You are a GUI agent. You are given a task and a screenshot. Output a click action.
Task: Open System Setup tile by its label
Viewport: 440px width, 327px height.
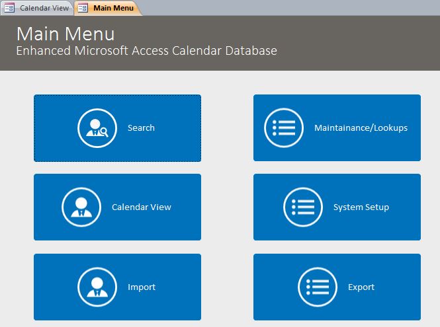point(361,207)
